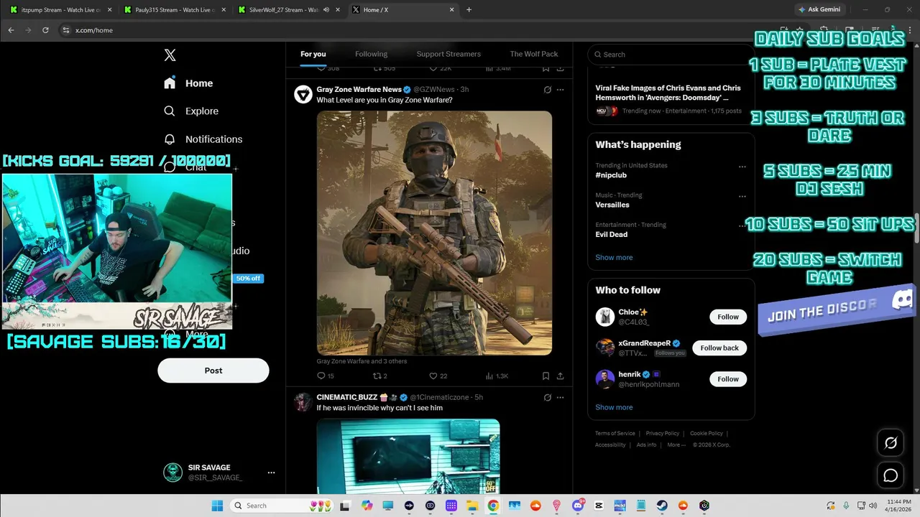Open the CINEMATIC_BUZZ post video thumbnail
This screenshot has height=517, width=920.
point(408,456)
